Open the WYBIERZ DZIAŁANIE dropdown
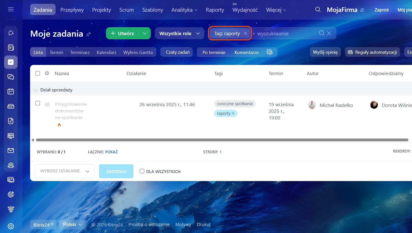Viewport: 412px width, 233px height. (64, 171)
